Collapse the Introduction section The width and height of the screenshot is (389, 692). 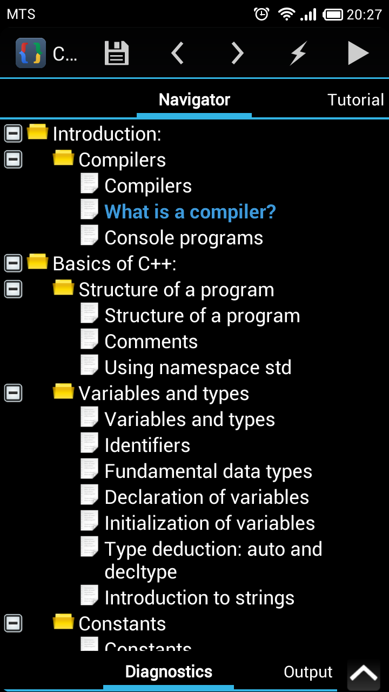[13, 133]
